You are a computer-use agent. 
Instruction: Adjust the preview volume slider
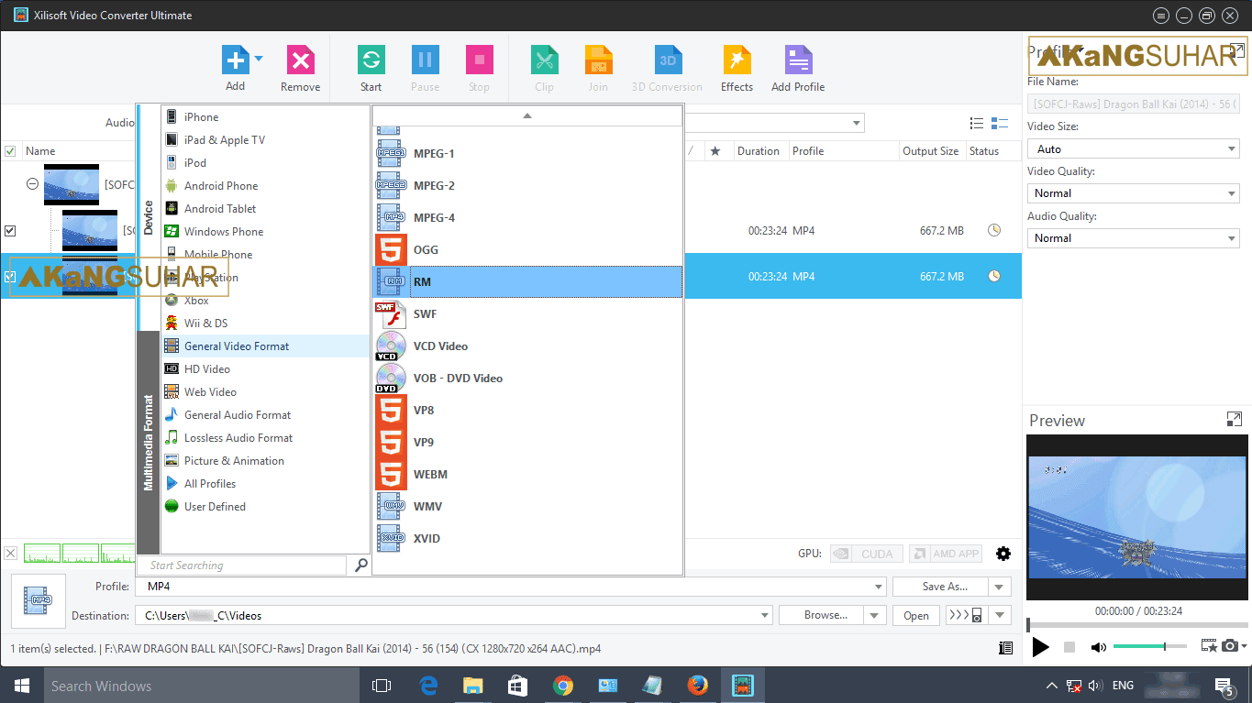pos(1149,647)
